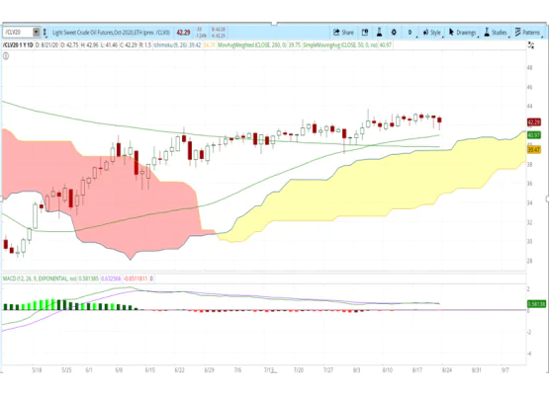Open the Drawings menu
The height and width of the screenshot is (395, 549).
point(463,33)
